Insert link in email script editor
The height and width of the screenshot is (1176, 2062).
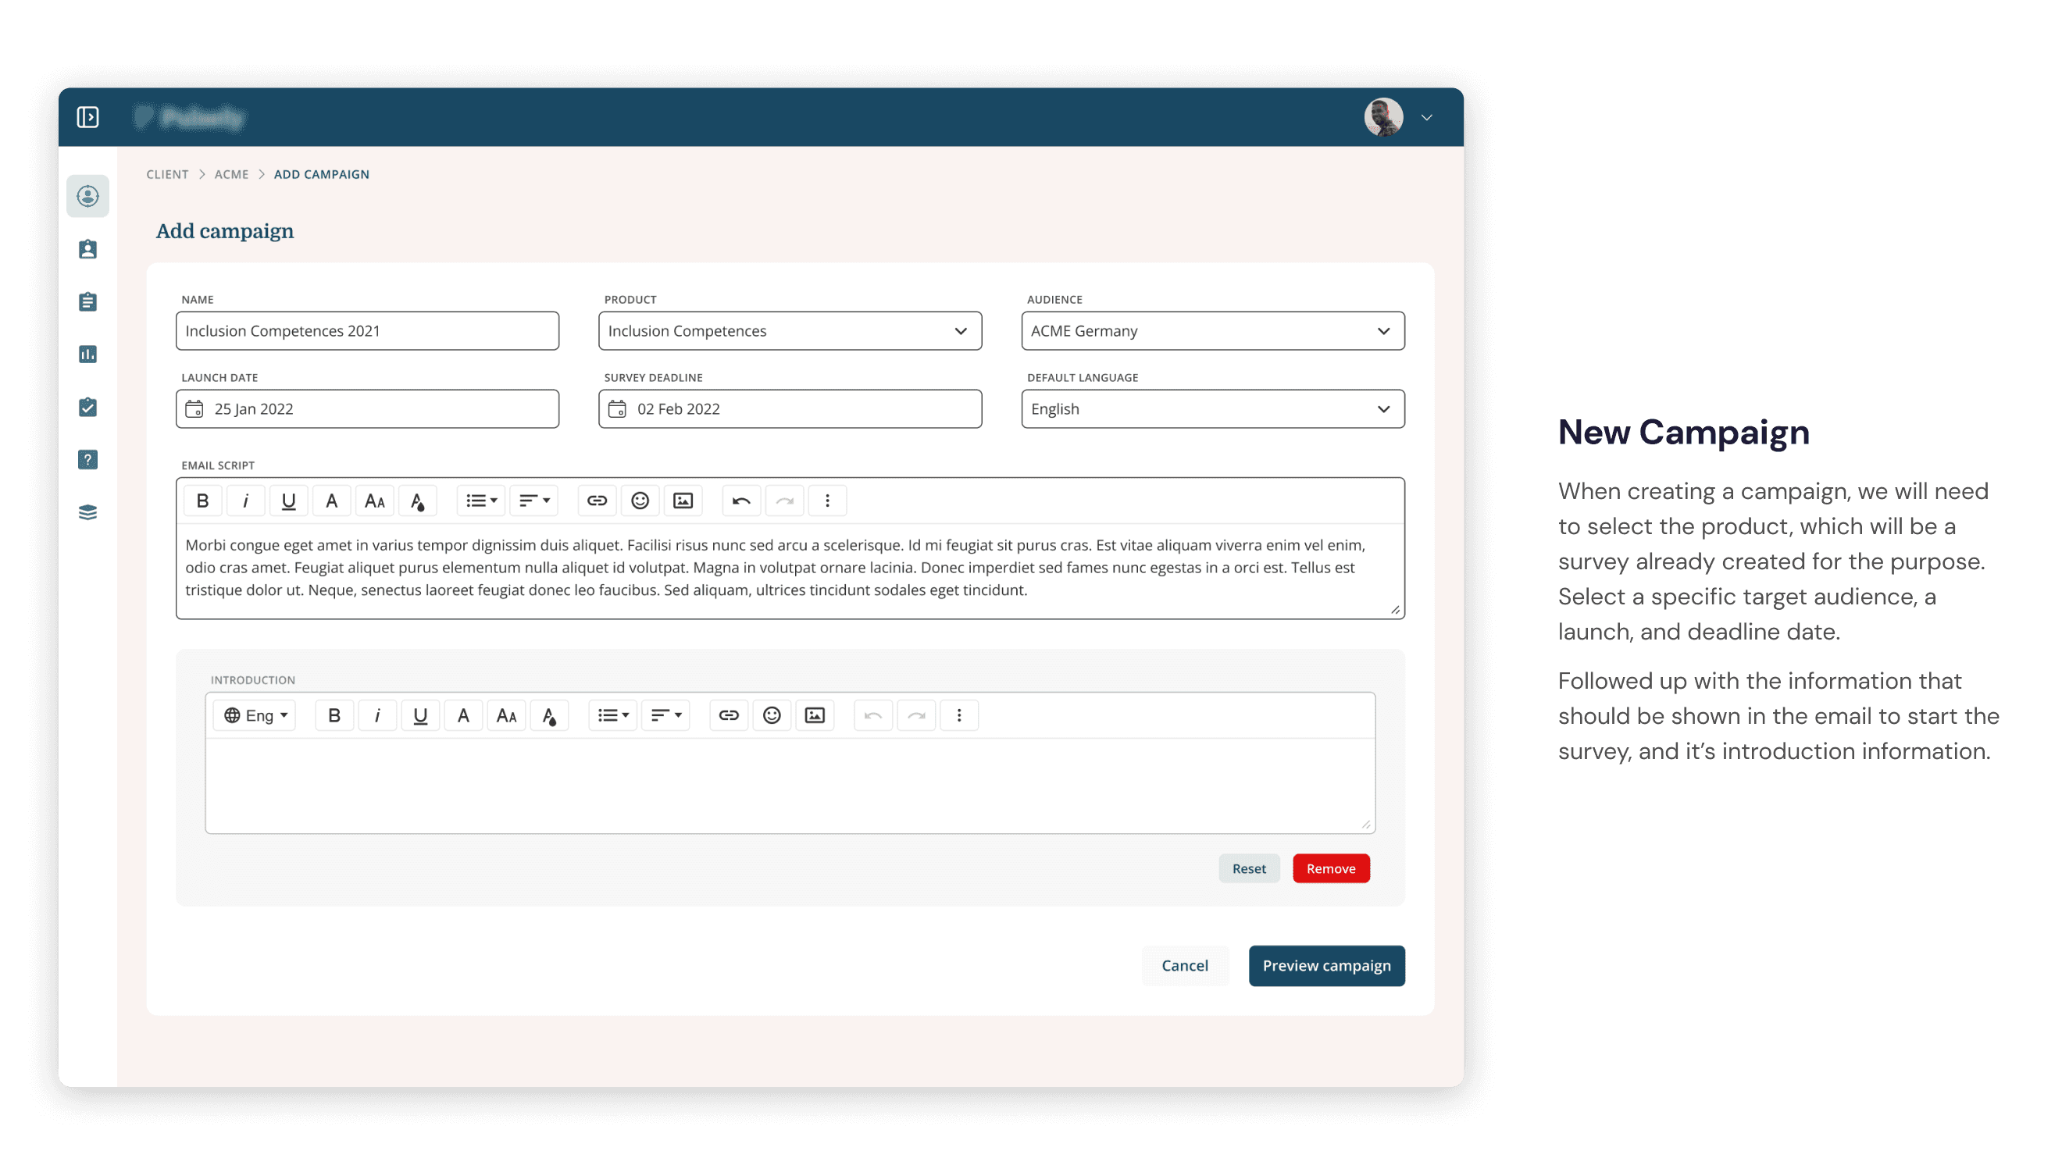tap(597, 501)
